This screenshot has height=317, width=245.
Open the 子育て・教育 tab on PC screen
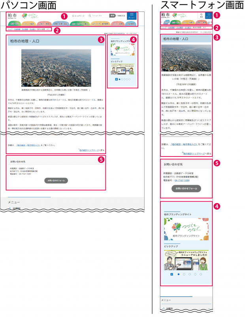tap(44, 24)
